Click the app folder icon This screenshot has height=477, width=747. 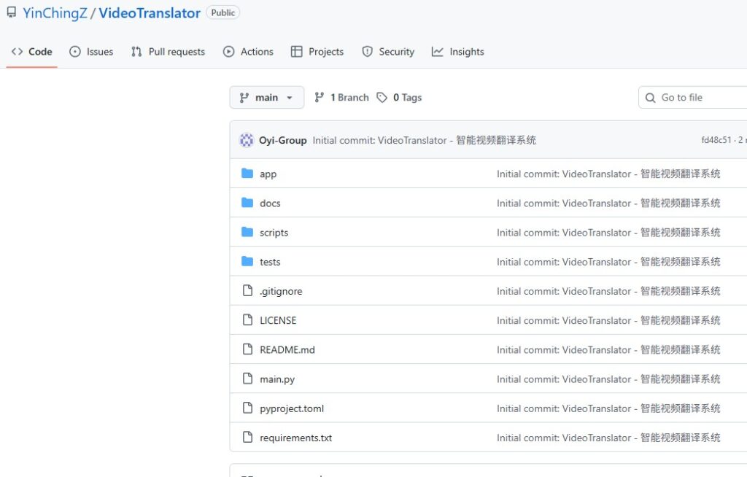pos(247,174)
